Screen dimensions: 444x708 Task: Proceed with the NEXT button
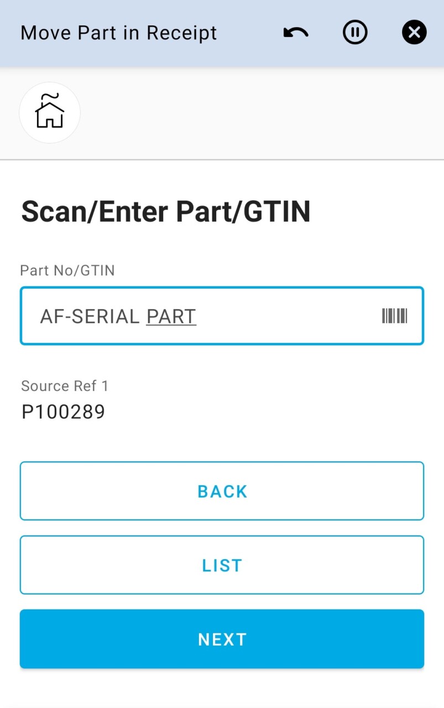tap(222, 639)
